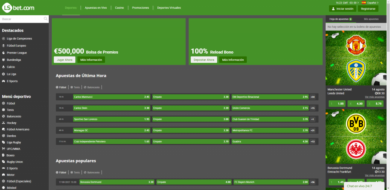
Task: Click the Hockey sticks icon in sports menu
Action: (x=4, y=123)
